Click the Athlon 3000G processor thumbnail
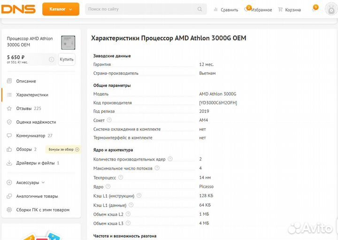338x240 pixels. click(x=68, y=42)
